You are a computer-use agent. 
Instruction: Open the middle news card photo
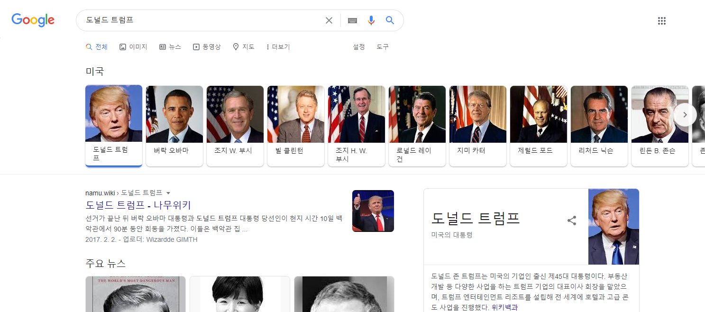[x=240, y=294]
